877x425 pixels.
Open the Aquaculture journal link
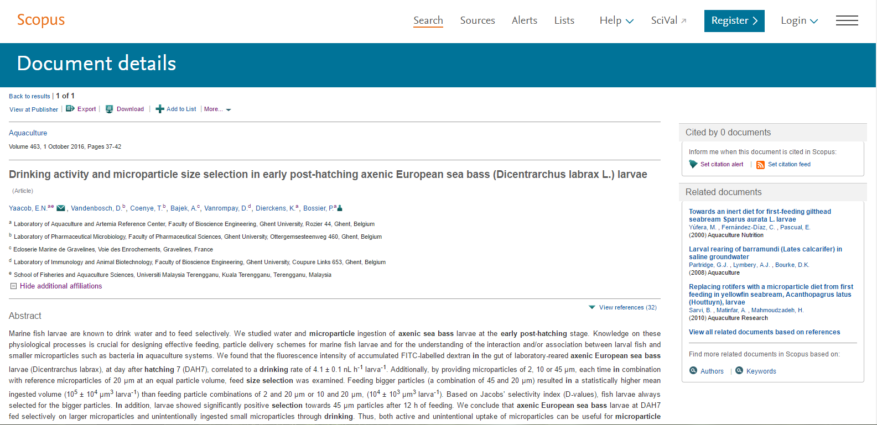point(28,133)
